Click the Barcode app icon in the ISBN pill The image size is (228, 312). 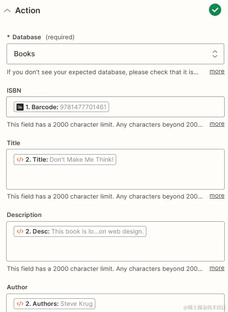pos(20,107)
